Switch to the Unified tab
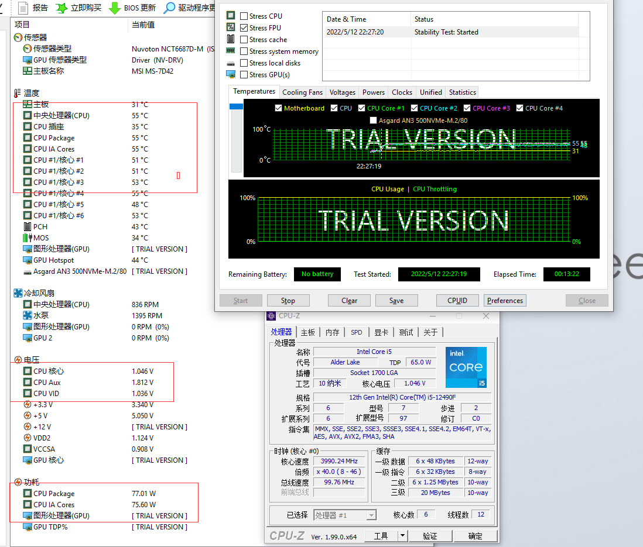Image resolution: width=643 pixels, height=547 pixels. point(431,92)
